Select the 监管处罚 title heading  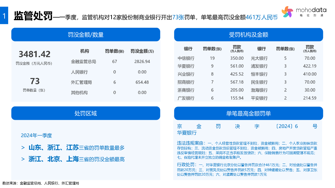33,16
